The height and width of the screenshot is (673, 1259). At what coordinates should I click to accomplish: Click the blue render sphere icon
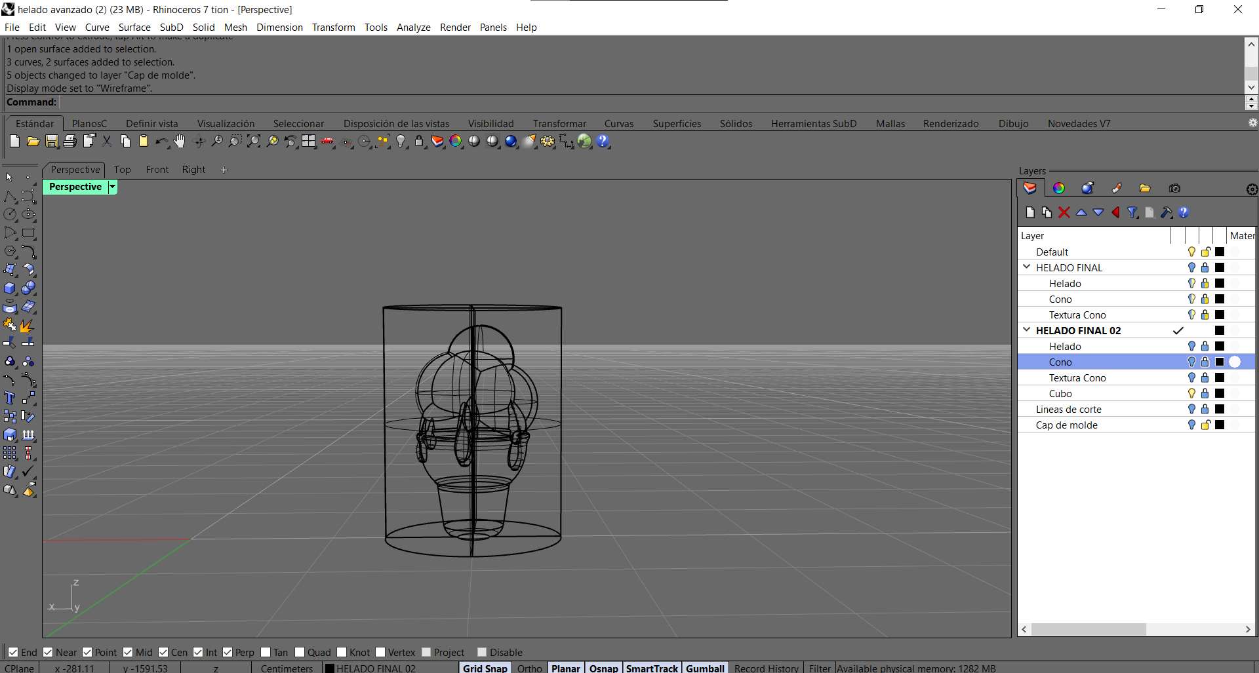pos(511,141)
